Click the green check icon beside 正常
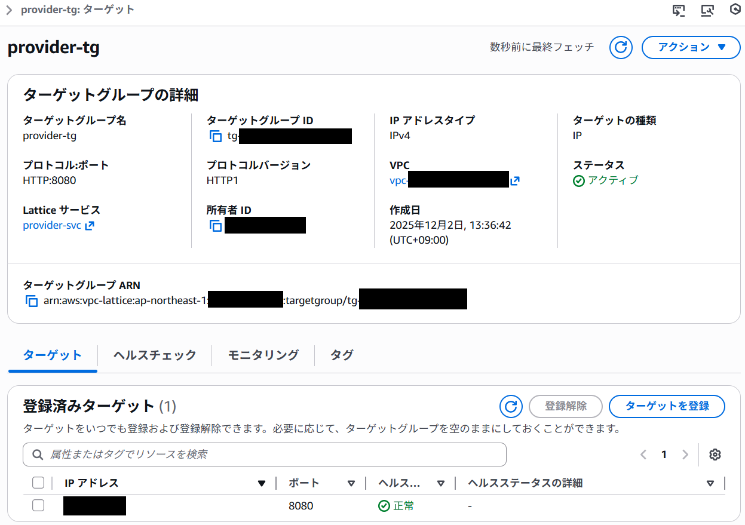The width and height of the screenshot is (745, 525). pyautogui.click(x=384, y=506)
